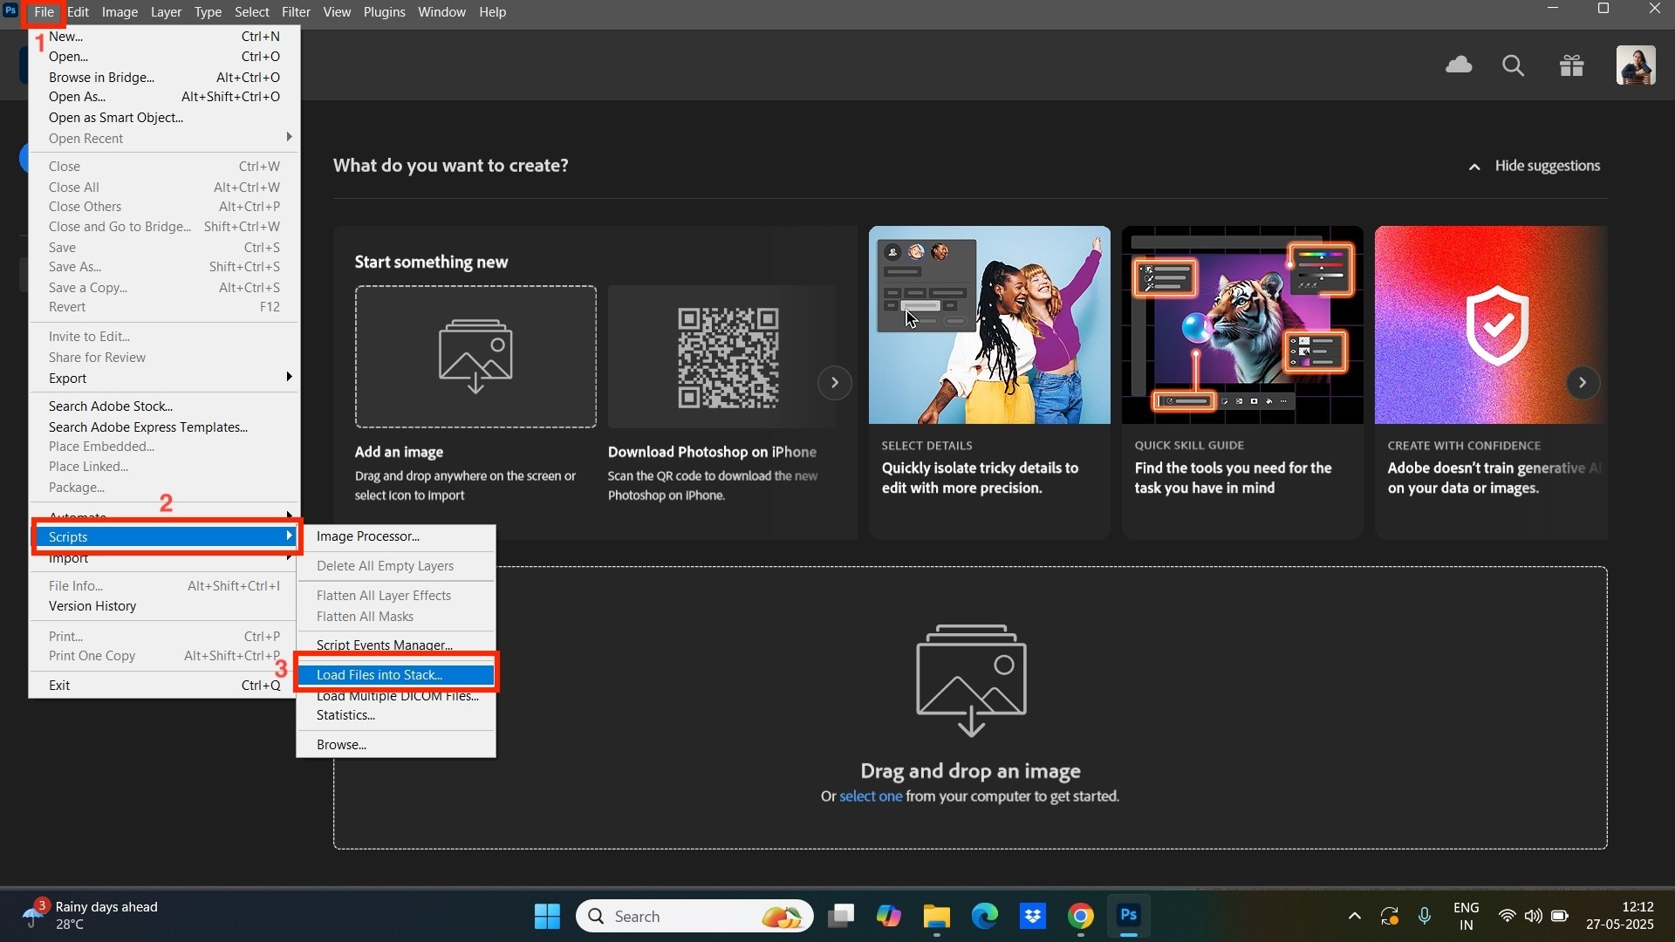
Task: Open the Window menu
Action: (441, 12)
